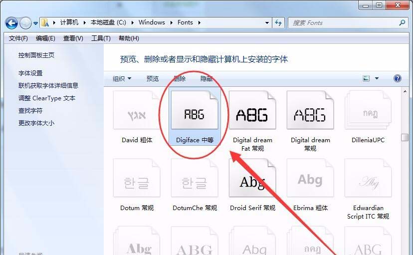The width and height of the screenshot is (413, 255).
Task: Click the Ebrima 粗体 label text
Action: [310, 208]
